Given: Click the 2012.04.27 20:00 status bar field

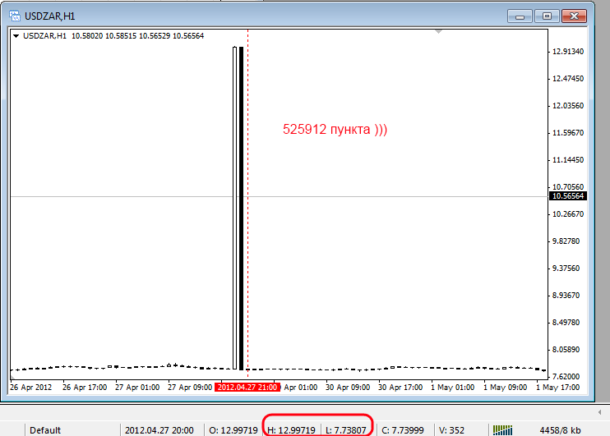Looking at the screenshot, I should coord(159,430).
